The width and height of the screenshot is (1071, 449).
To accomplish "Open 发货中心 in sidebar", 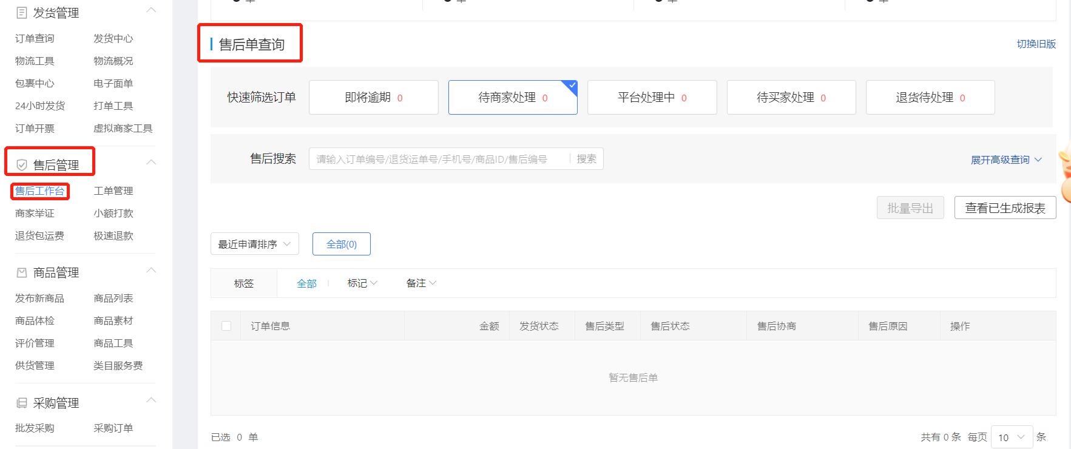I will pyautogui.click(x=113, y=38).
